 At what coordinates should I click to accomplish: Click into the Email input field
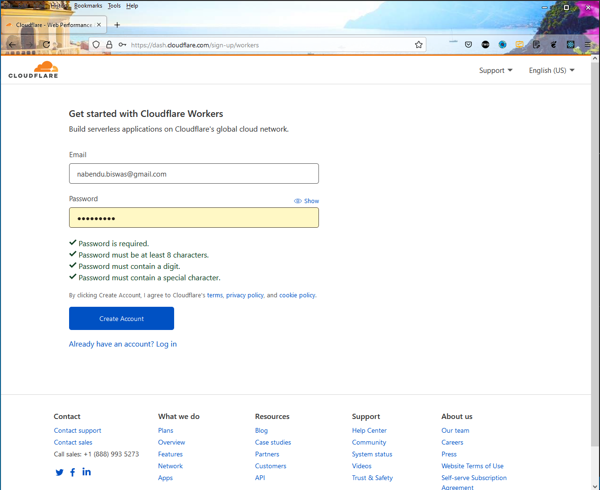click(x=194, y=173)
